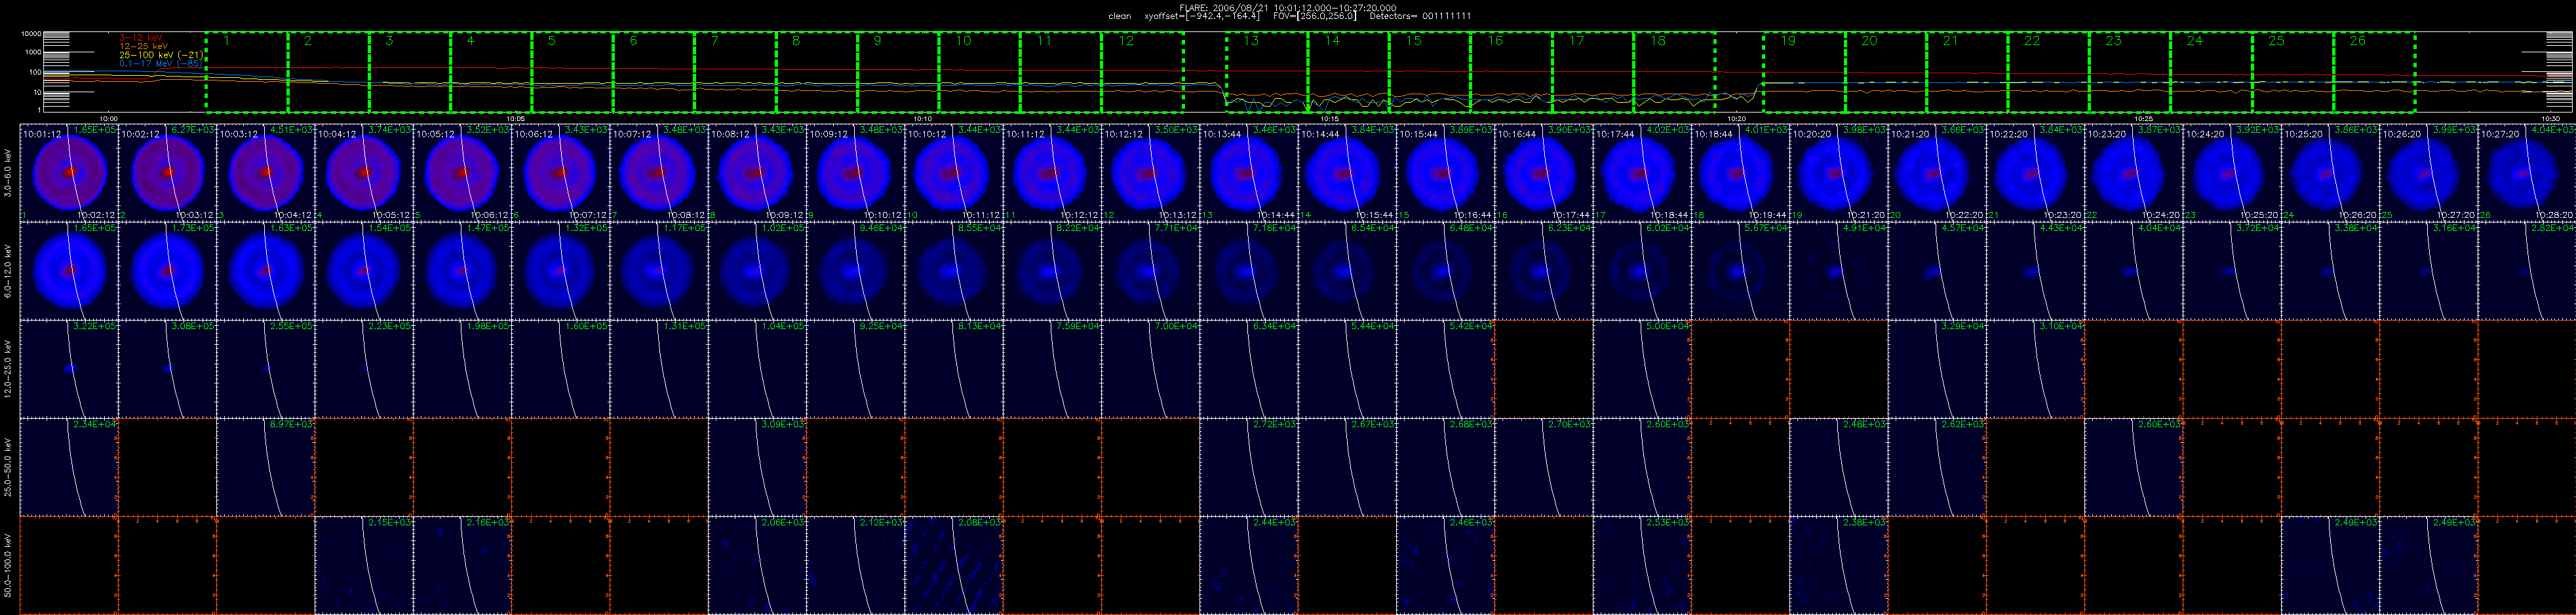Image resolution: width=2576 pixels, height=615 pixels.
Task: Click the blue 0.1-17 MeV (-85) legend entry
Action: coord(161,63)
